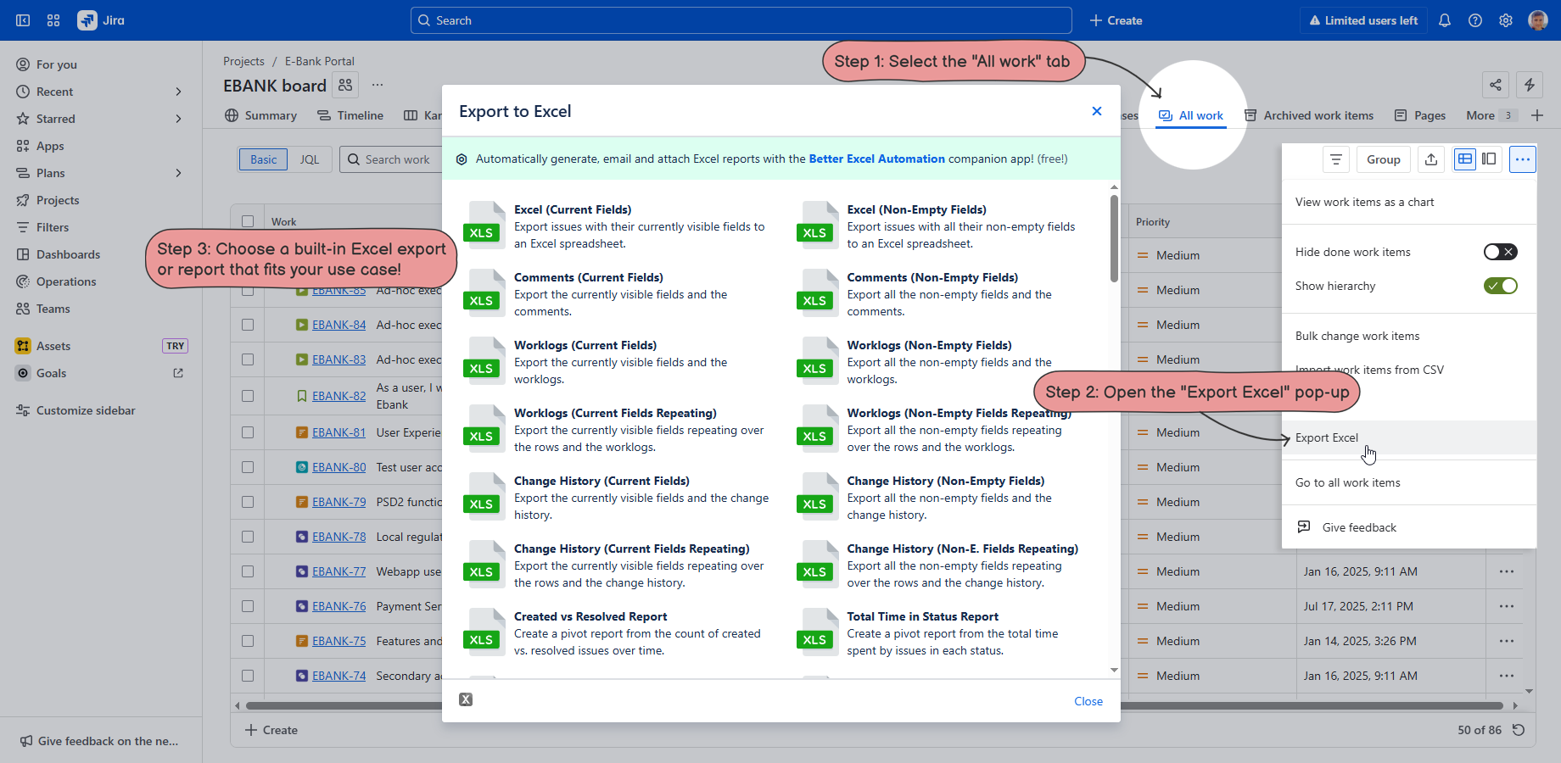Screen dimensions: 1561x763
Task: Click Limited users left button
Action: tap(1363, 20)
